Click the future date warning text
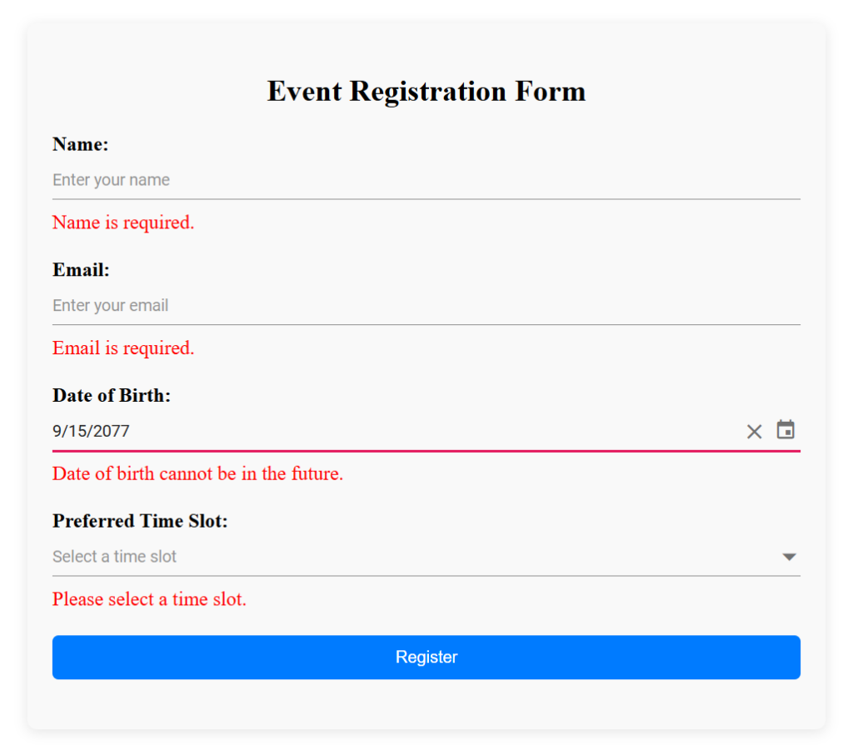853x751 pixels. tap(197, 473)
